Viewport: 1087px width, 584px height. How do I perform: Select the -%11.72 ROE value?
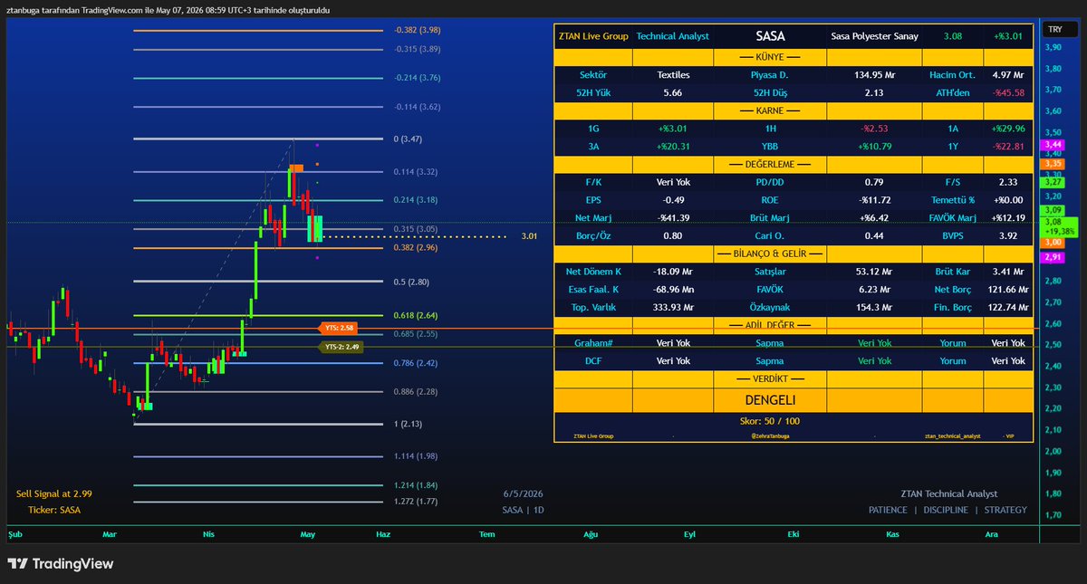873,200
